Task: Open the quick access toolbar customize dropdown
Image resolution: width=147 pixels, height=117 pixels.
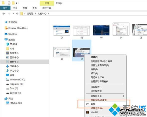Action: [x=17, y=3]
